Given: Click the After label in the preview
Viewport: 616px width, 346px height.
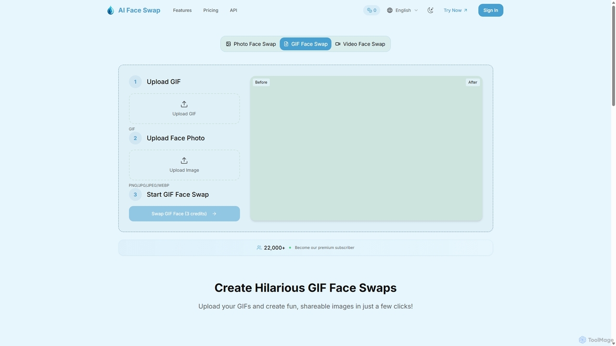Looking at the screenshot, I should pyautogui.click(x=473, y=82).
